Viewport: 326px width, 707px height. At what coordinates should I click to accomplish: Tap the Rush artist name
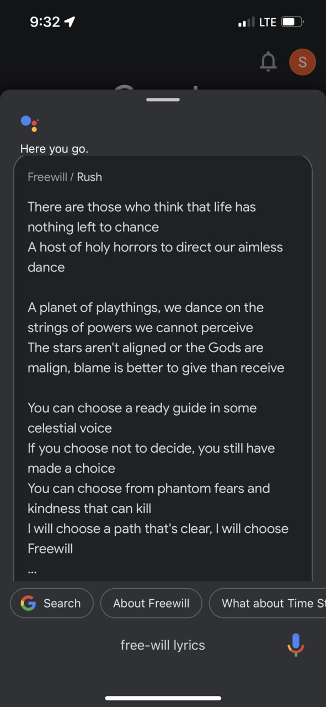tap(89, 177)
